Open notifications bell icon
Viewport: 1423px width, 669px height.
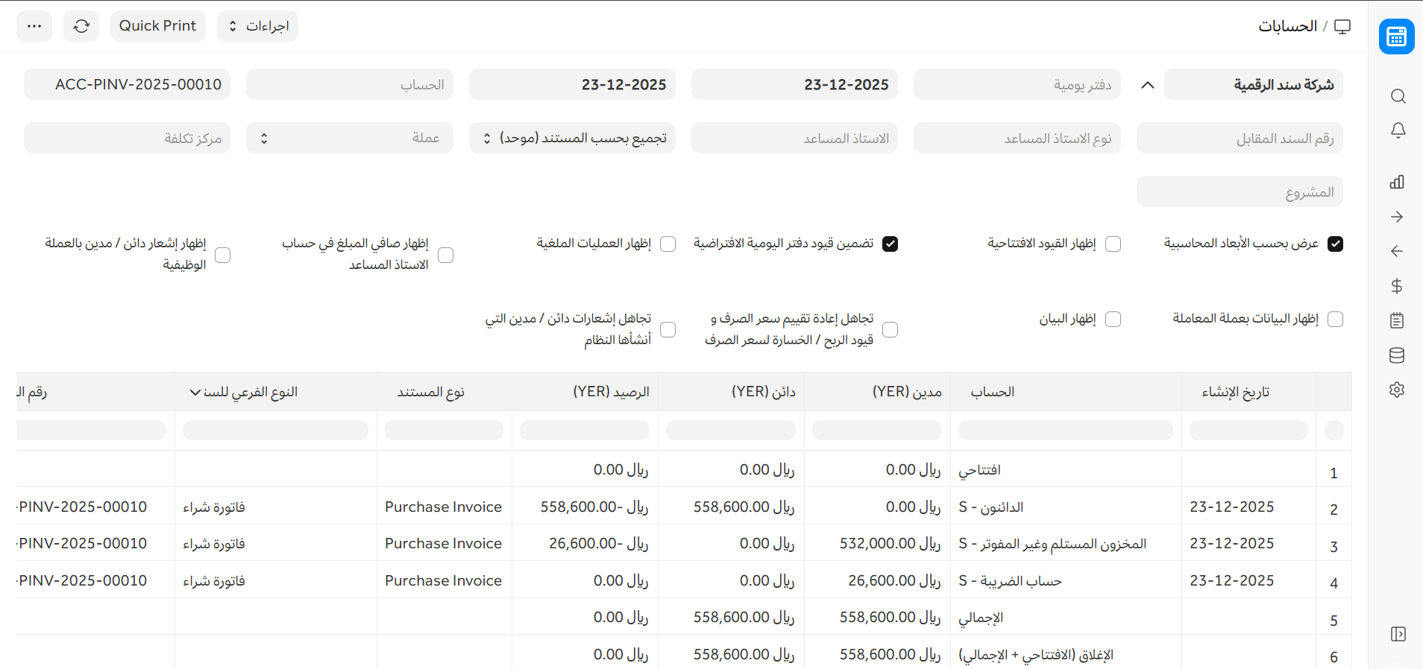pyautogui.click(x=1398, y=131)
